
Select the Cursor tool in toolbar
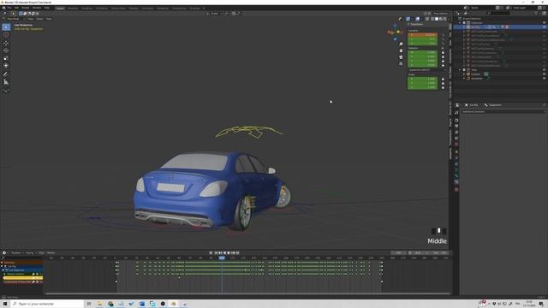pos(6,34)
